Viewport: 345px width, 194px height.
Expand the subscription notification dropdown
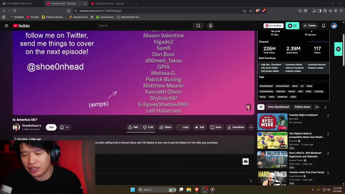coord(64,127)
